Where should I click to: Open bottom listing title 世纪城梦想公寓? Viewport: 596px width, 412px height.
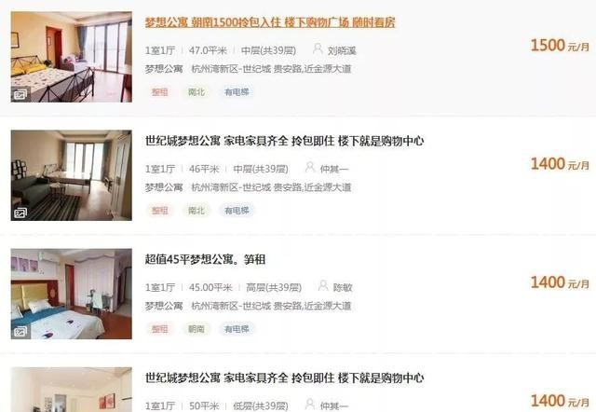coord(284,378)
